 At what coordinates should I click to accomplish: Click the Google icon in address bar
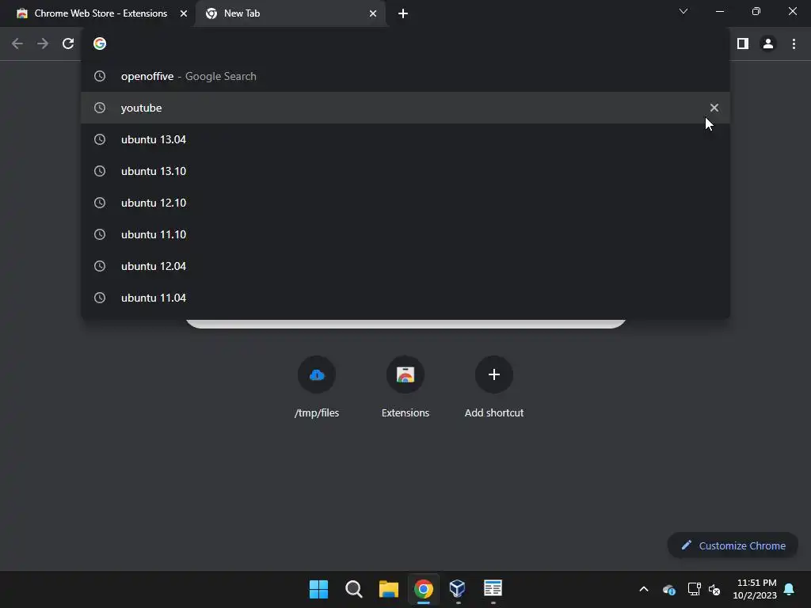point(100,44)
